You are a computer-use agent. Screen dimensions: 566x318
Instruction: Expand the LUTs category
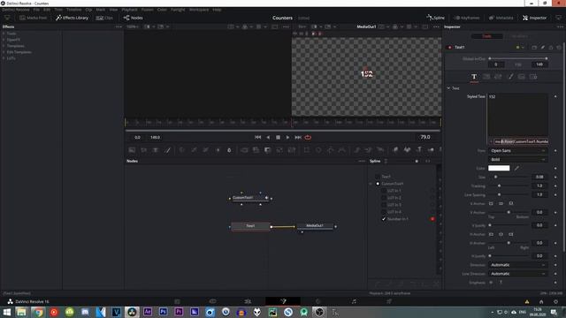pos(11,58)
